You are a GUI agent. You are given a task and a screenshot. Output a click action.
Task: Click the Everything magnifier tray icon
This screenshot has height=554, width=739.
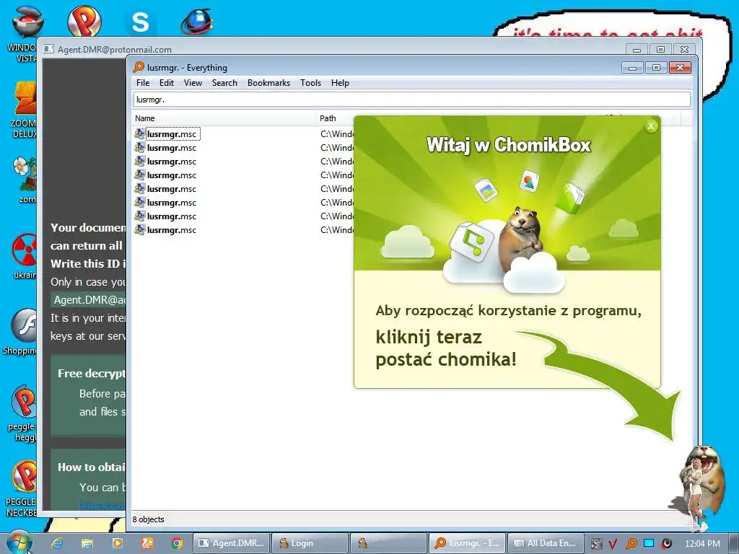pos(631,544)
